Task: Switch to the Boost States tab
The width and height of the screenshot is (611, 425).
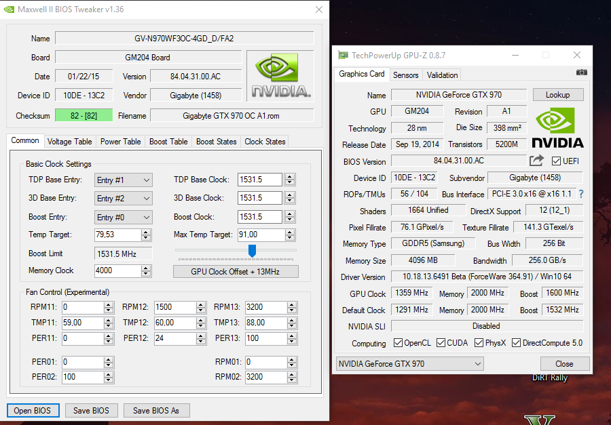Action: tap(217, 142)
